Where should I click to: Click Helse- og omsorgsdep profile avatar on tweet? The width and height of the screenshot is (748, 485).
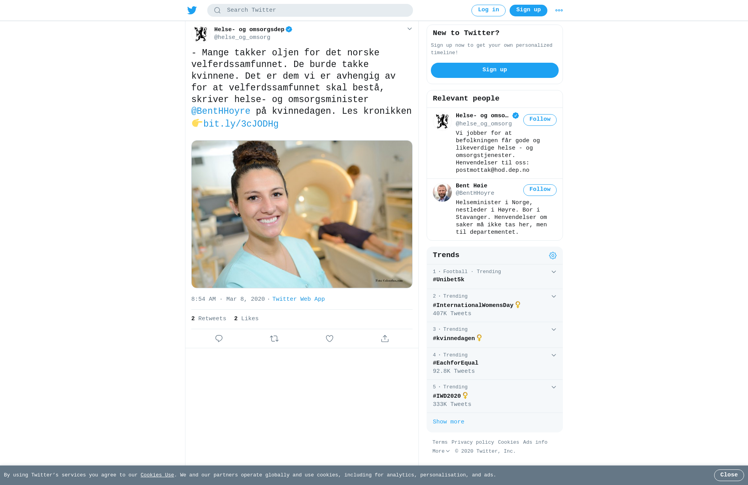[201, 34]
